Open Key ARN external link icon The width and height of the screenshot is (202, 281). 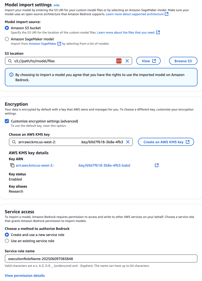point(157,165)
